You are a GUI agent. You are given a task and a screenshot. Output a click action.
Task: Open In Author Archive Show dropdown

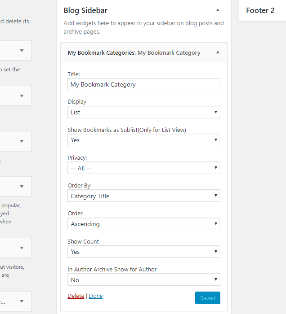tap(144, 280)
